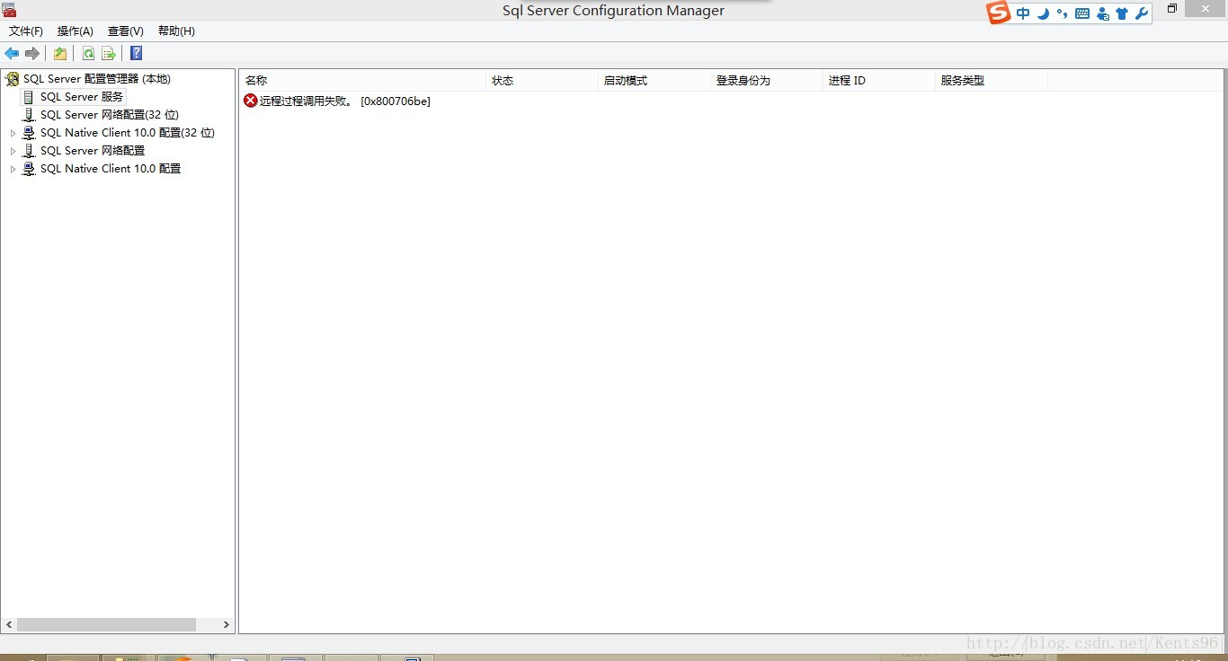Image resolution: width=1228 pixels, height=661 pixels.
Task: Expand the SQL Server 网络配置 arrow (non-32-bit)
Action: coord(13,151)
